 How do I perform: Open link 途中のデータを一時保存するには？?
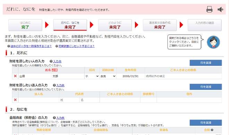click(31, 46)
